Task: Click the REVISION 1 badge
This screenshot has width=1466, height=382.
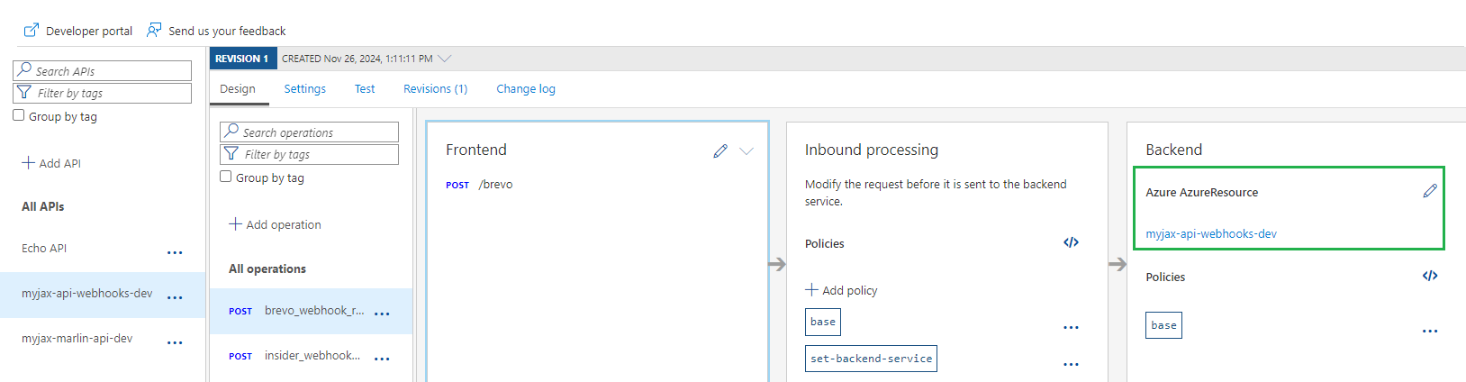Action: (241, 59)
